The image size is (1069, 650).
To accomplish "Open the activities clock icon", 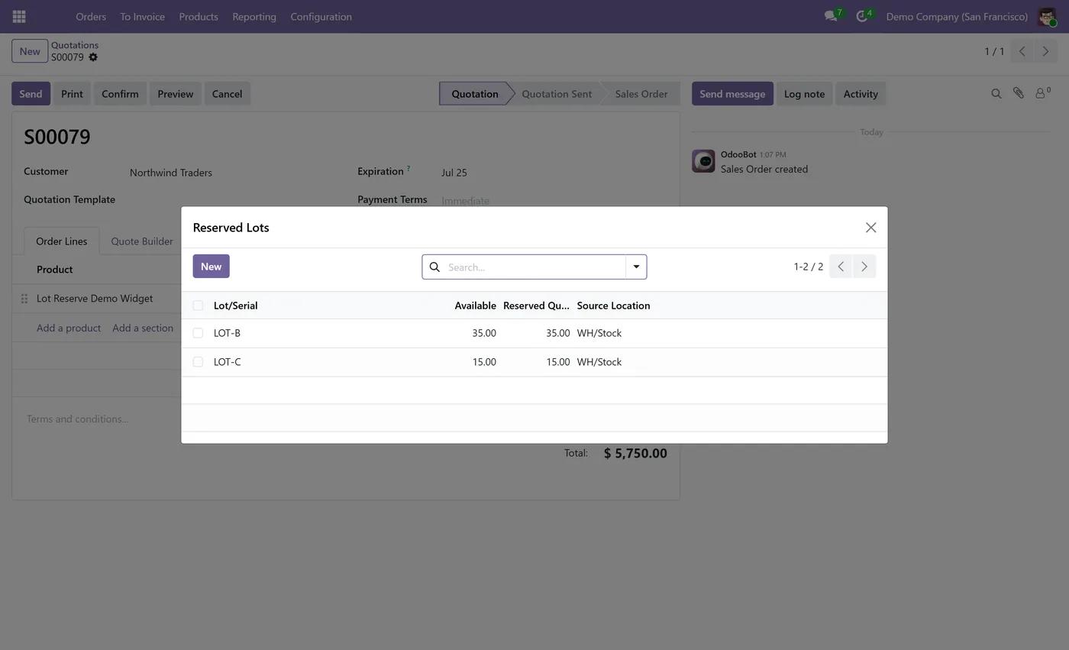I will click(862, 16).
